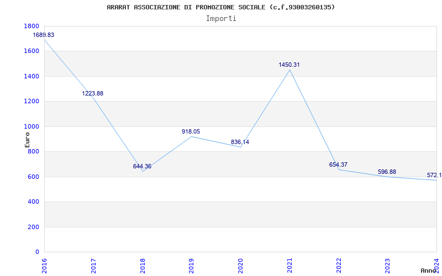Image resolution: width=442 pixels, height=276 pixels.
Task: Click the 2020 x-axis label
Action: 241,266
